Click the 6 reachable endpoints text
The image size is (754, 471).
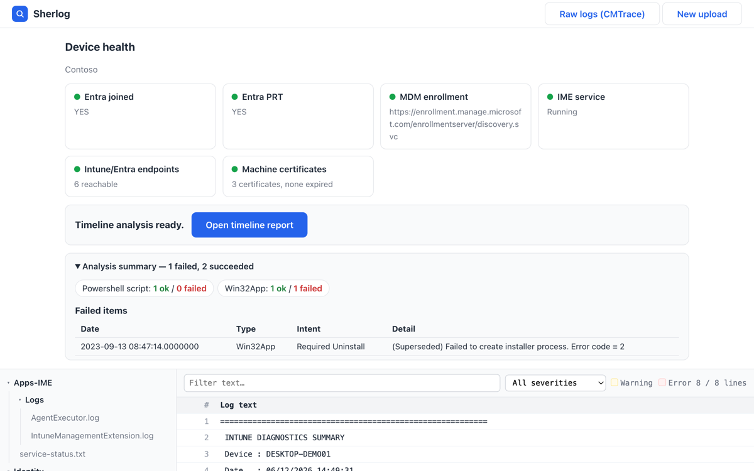[x=96, y=184]
